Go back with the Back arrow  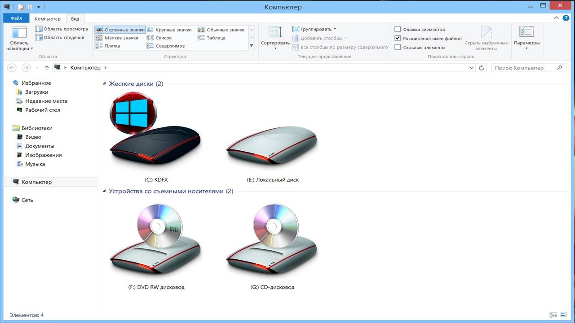(12, 68)
